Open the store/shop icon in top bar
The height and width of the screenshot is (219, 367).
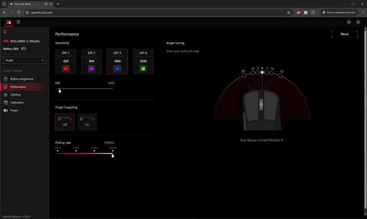point(18,22)
